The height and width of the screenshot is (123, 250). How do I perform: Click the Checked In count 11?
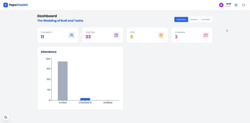(42, 37)
